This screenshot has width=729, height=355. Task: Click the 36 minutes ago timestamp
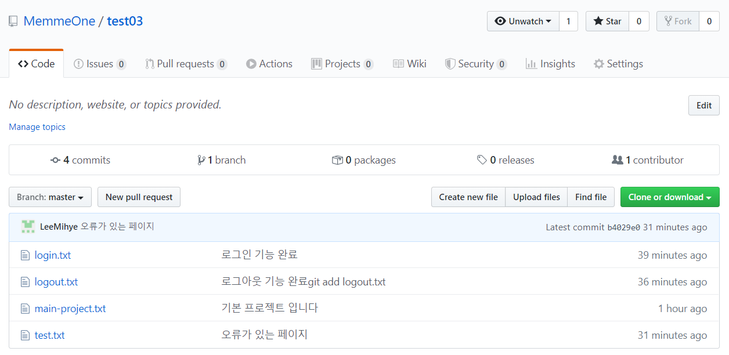coord(672,282)
